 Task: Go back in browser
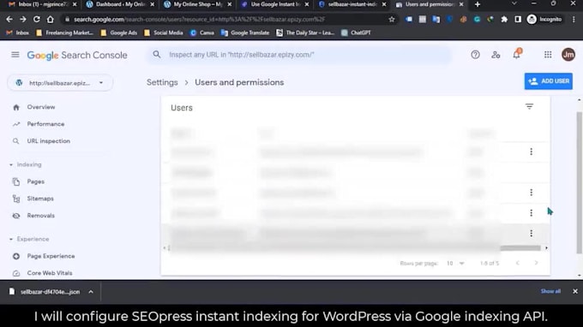coord(9,20)
